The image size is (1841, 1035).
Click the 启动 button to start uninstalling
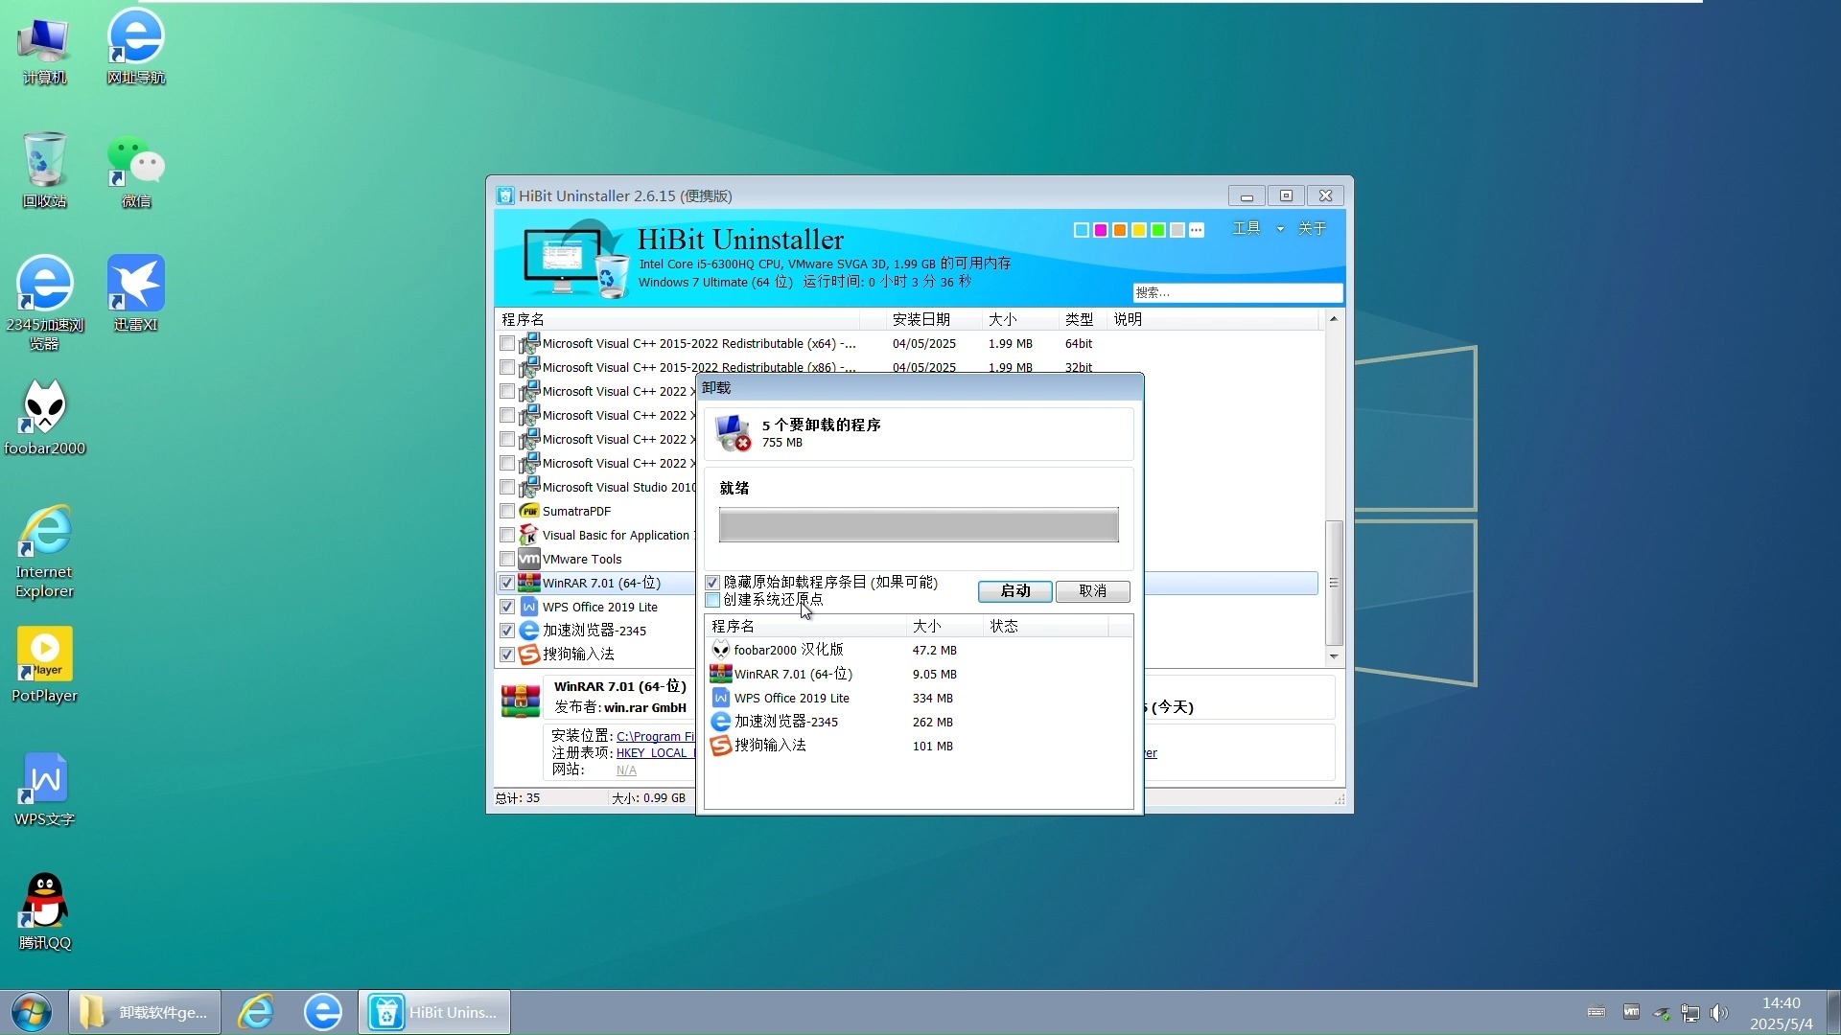1014,591
